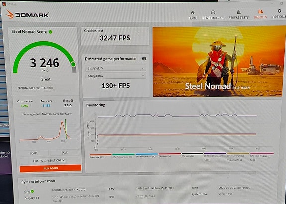Toggle the GPU Clock Frequency legend
The width and height of the screenshot is (286, 204).
click(x=262, y=156)
